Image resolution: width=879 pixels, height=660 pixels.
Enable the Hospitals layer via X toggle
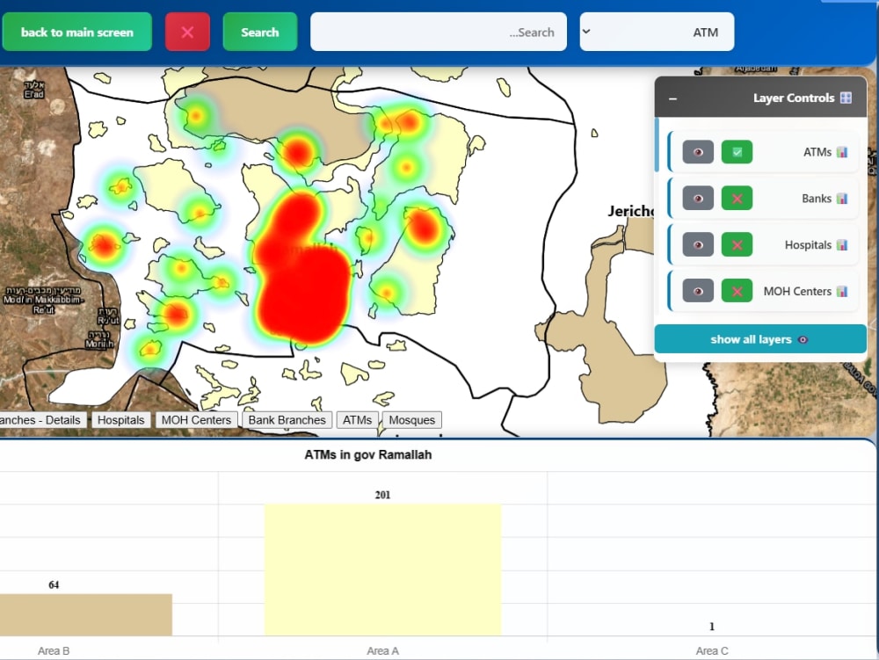pos(737,245)
